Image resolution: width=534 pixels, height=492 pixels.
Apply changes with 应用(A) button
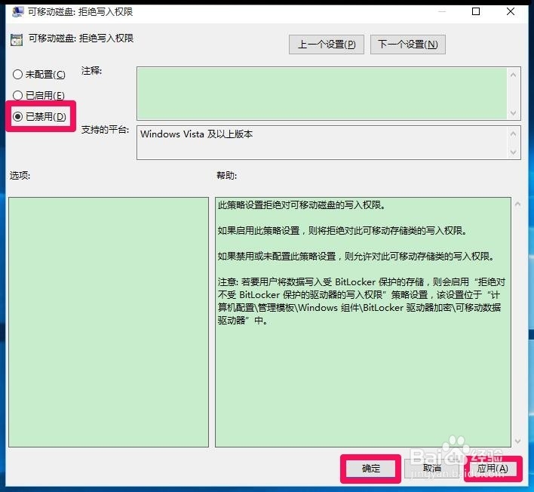(493, 469)
